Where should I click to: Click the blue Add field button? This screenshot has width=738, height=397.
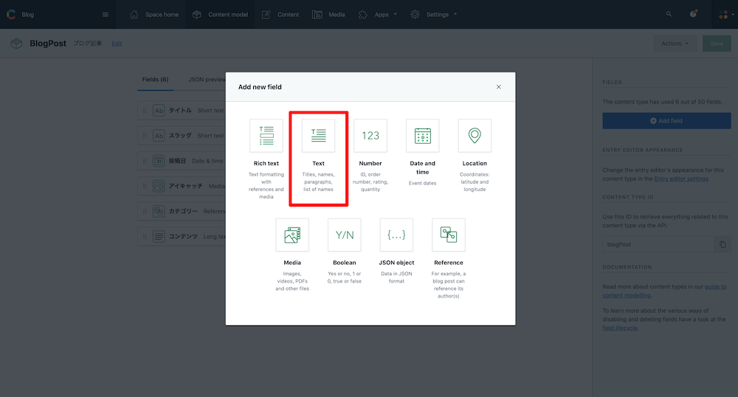(666, 121)
